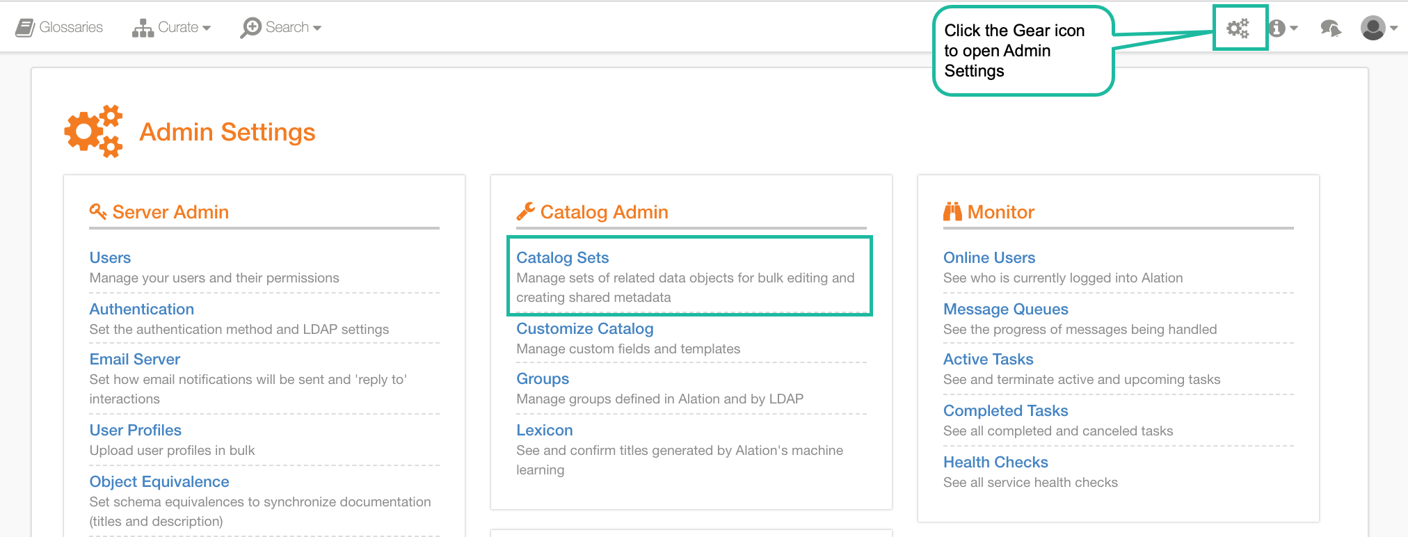The width and height of the screenshot is (1408, 537).
Task: Open the Authentication settings link
Action: (142, 309)
